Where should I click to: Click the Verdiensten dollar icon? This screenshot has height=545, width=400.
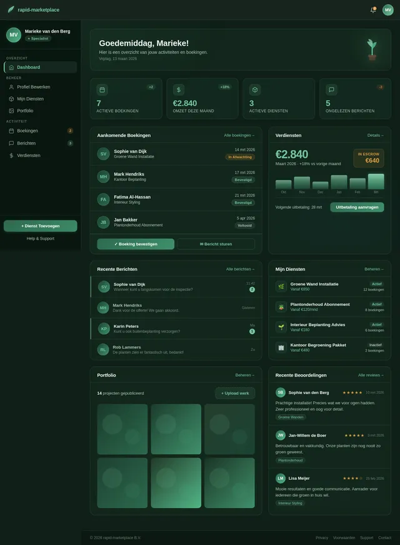point(11,156)
